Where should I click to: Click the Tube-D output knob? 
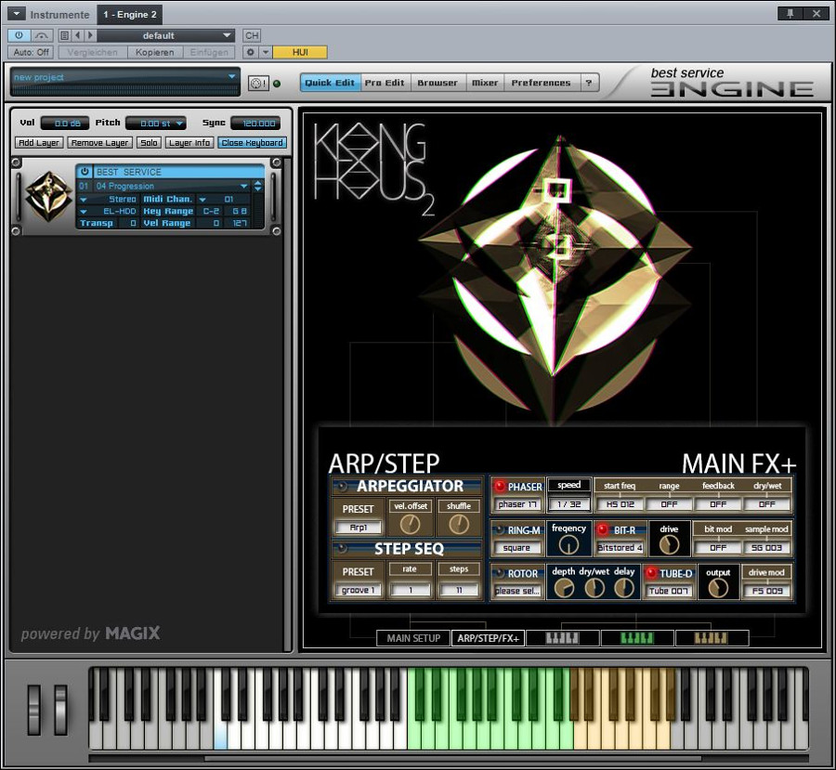[718, 588]
